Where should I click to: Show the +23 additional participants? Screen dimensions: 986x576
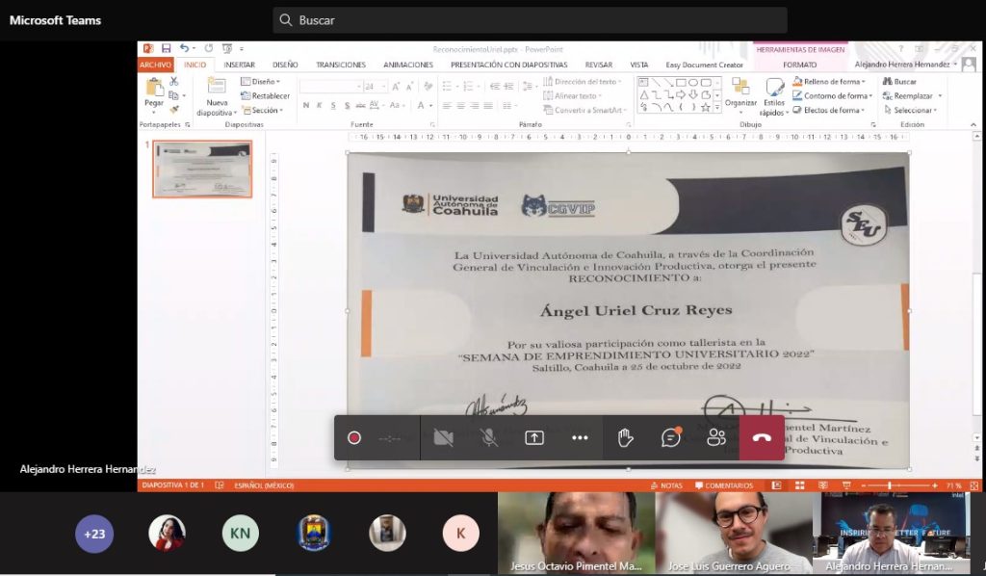94,534
